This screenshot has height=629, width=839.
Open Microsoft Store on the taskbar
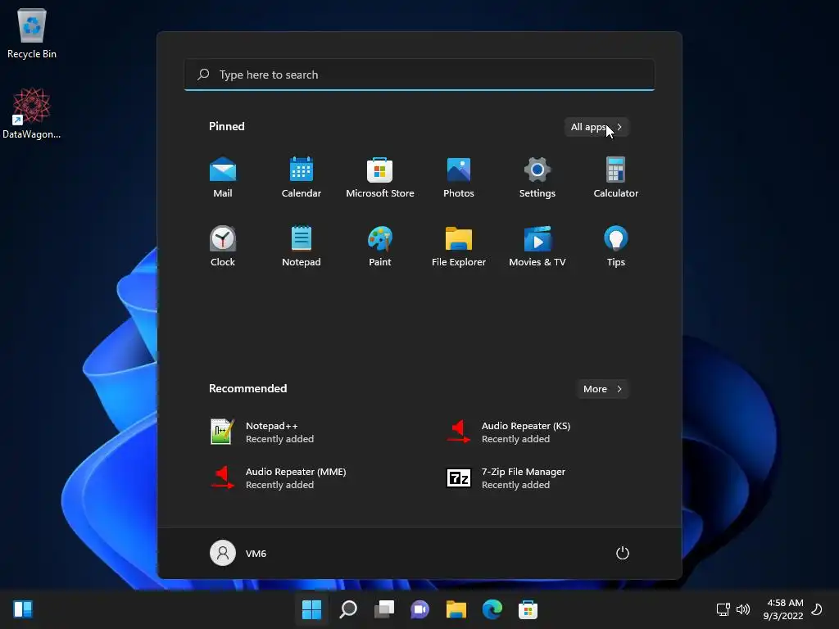(x=528, y=609)
